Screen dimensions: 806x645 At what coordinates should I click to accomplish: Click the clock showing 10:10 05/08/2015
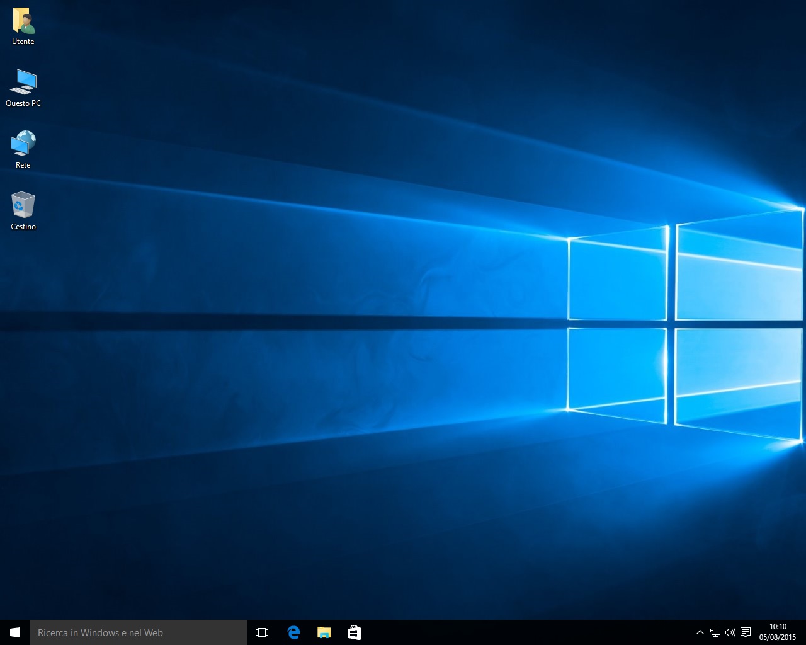(x=778, y=632)
